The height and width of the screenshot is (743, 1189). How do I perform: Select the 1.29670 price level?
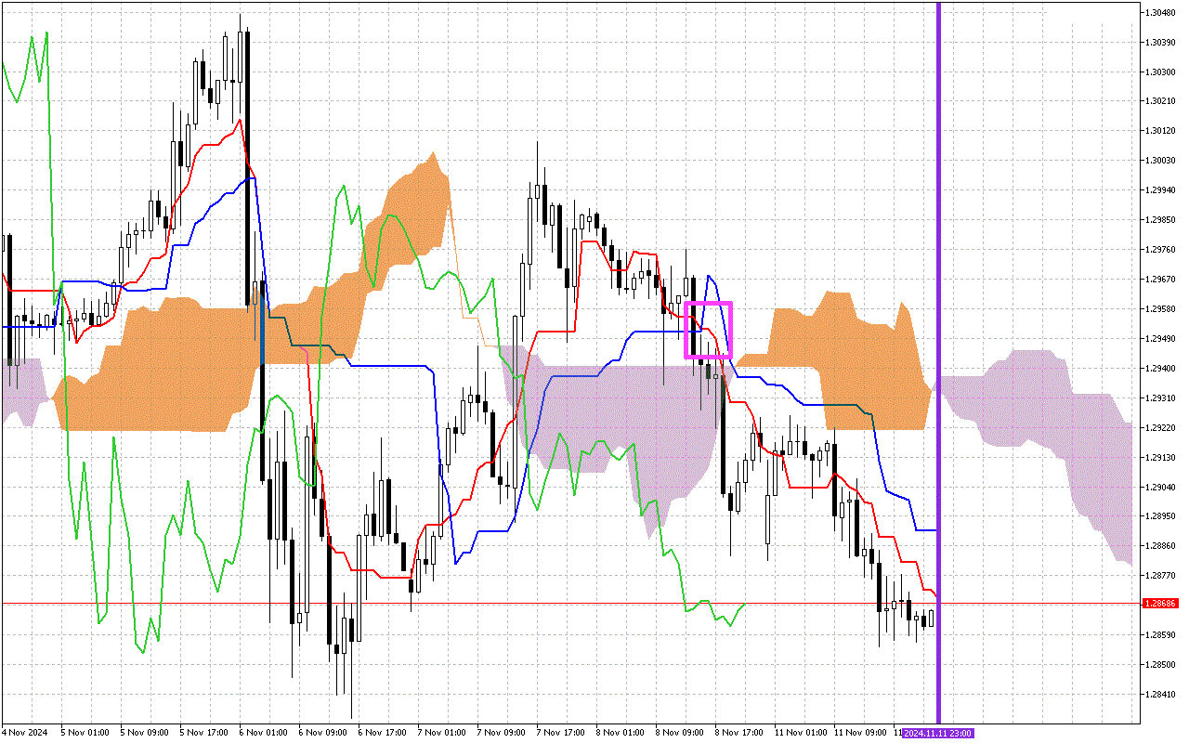pos(1159,280)
